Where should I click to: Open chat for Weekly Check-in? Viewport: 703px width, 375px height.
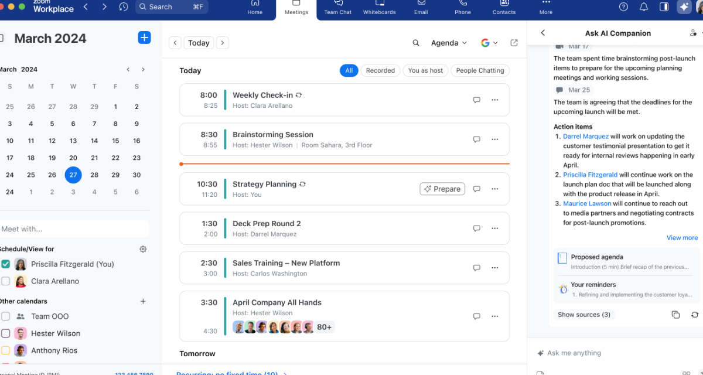coord(477,100)
